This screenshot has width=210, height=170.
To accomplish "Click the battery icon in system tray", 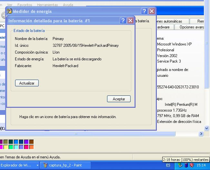I will (186, 165).
